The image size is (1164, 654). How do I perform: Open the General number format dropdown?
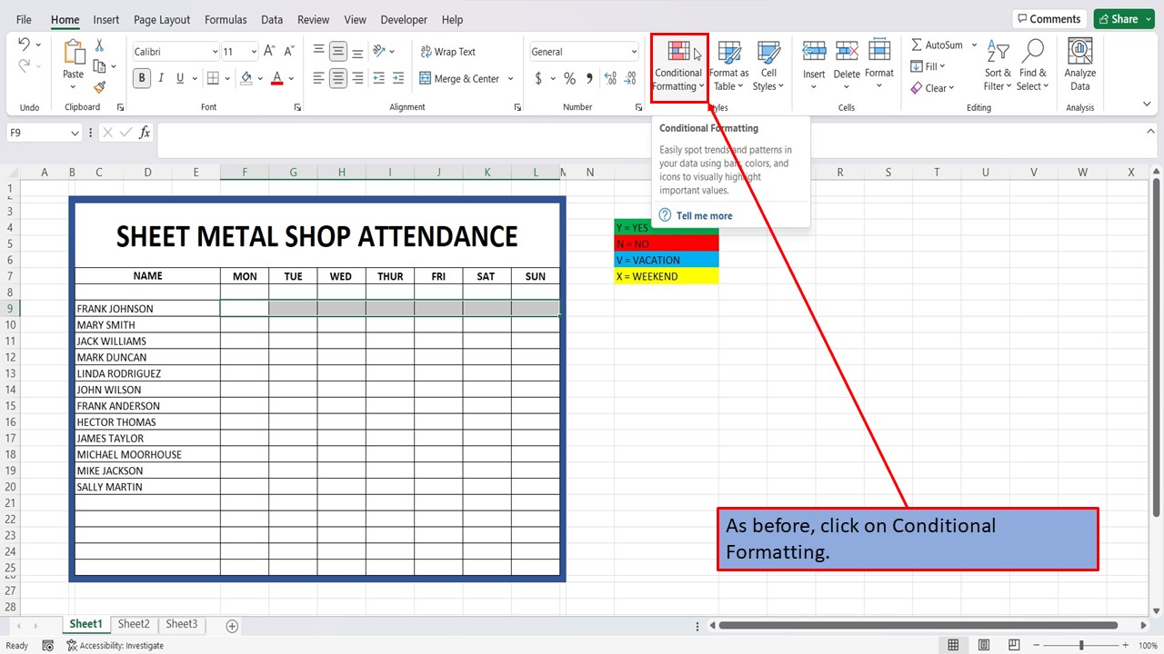point(634,52)
